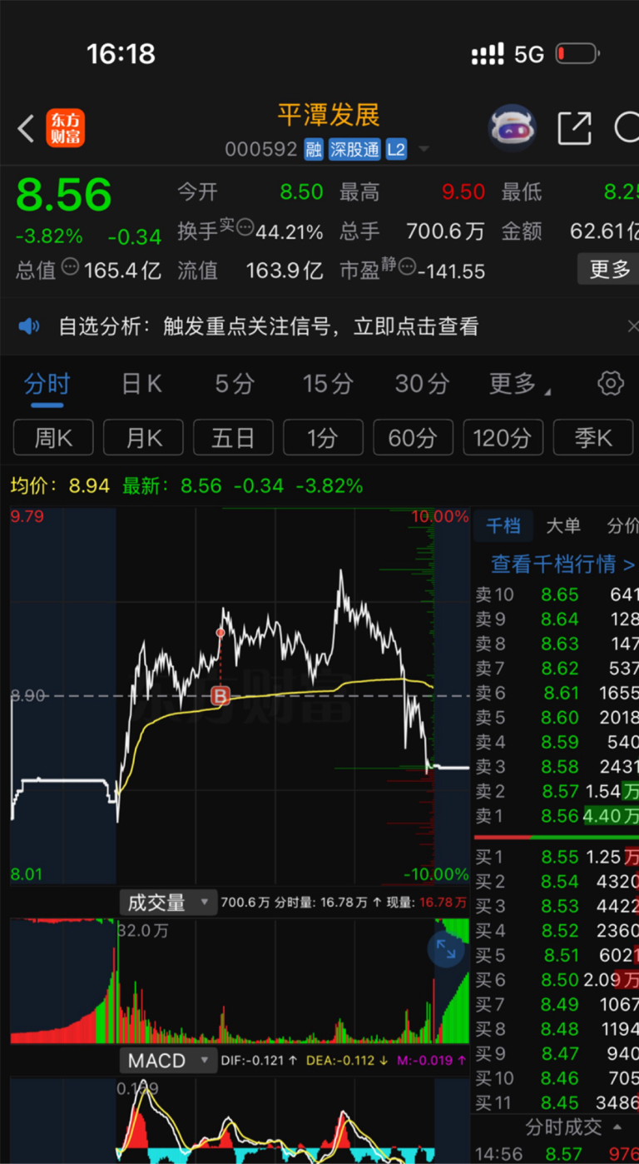This screenshot has width=639, height=1164.
Task: Tap the 卖5 order row 8.60
Action: click(x=557, y=718)
